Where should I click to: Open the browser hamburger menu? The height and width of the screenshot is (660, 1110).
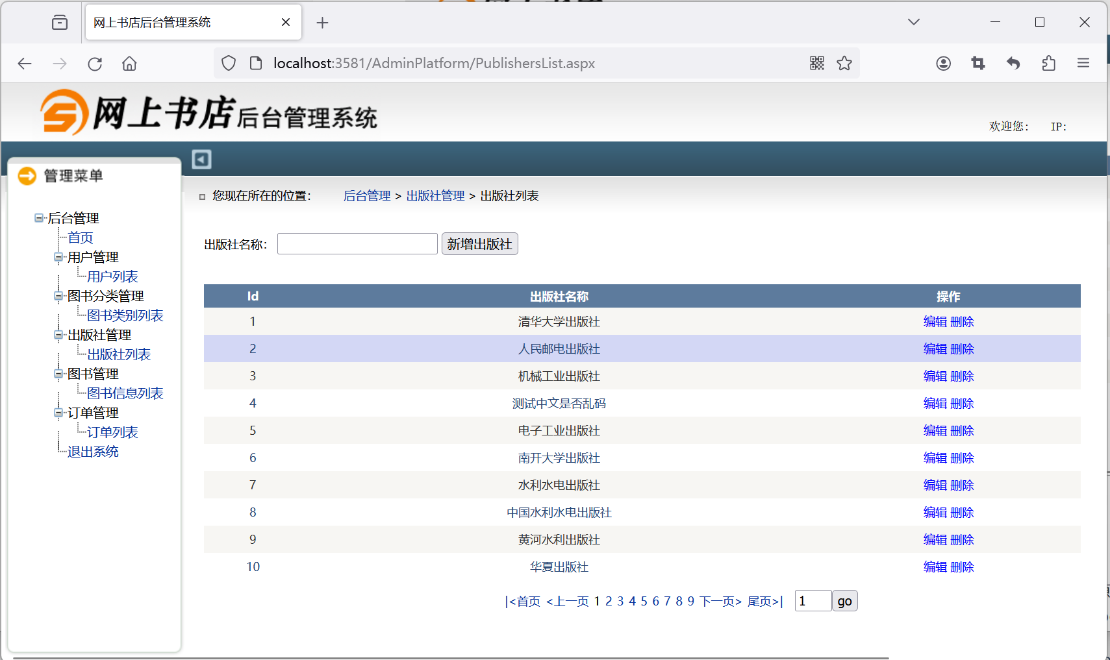1083,63
